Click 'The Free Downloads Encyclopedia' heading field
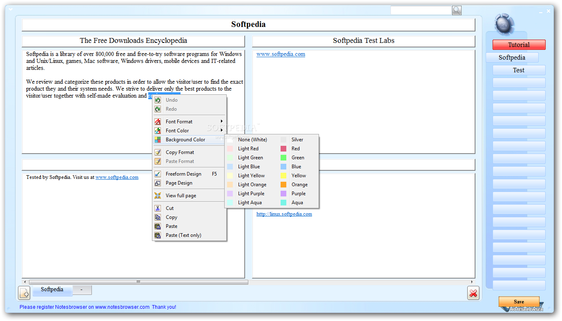Screen dimensions: 562x321 (133, 41)
